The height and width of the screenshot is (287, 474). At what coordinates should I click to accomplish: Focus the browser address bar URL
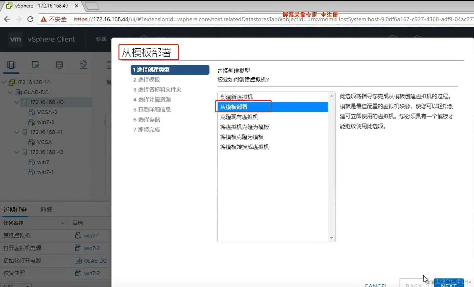pos(273,19)
